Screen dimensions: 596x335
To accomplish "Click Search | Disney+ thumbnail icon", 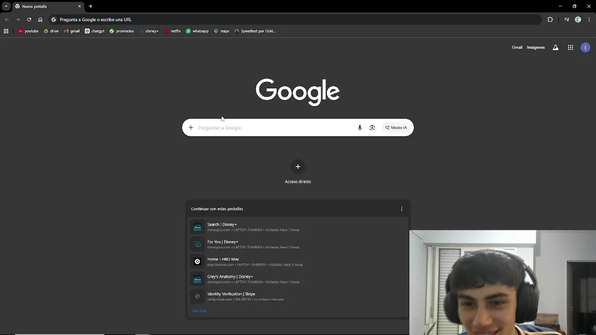I will [x=197, y=227].
